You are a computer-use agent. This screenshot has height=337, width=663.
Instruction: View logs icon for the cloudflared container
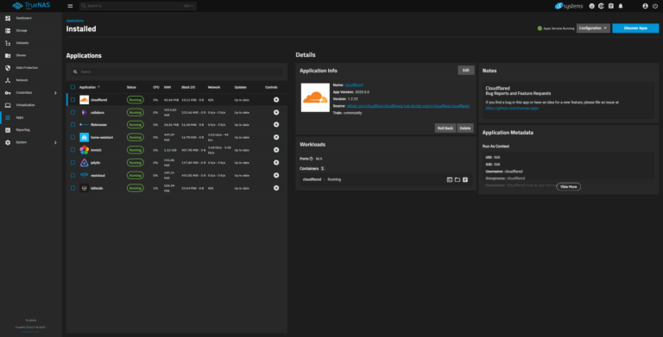(x=465, y=180)
